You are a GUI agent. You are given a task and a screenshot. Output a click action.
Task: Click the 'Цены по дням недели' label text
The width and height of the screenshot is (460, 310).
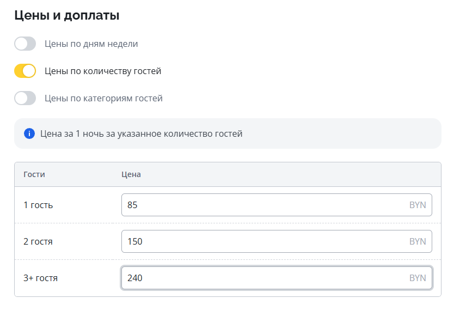[x=91, y=44]
